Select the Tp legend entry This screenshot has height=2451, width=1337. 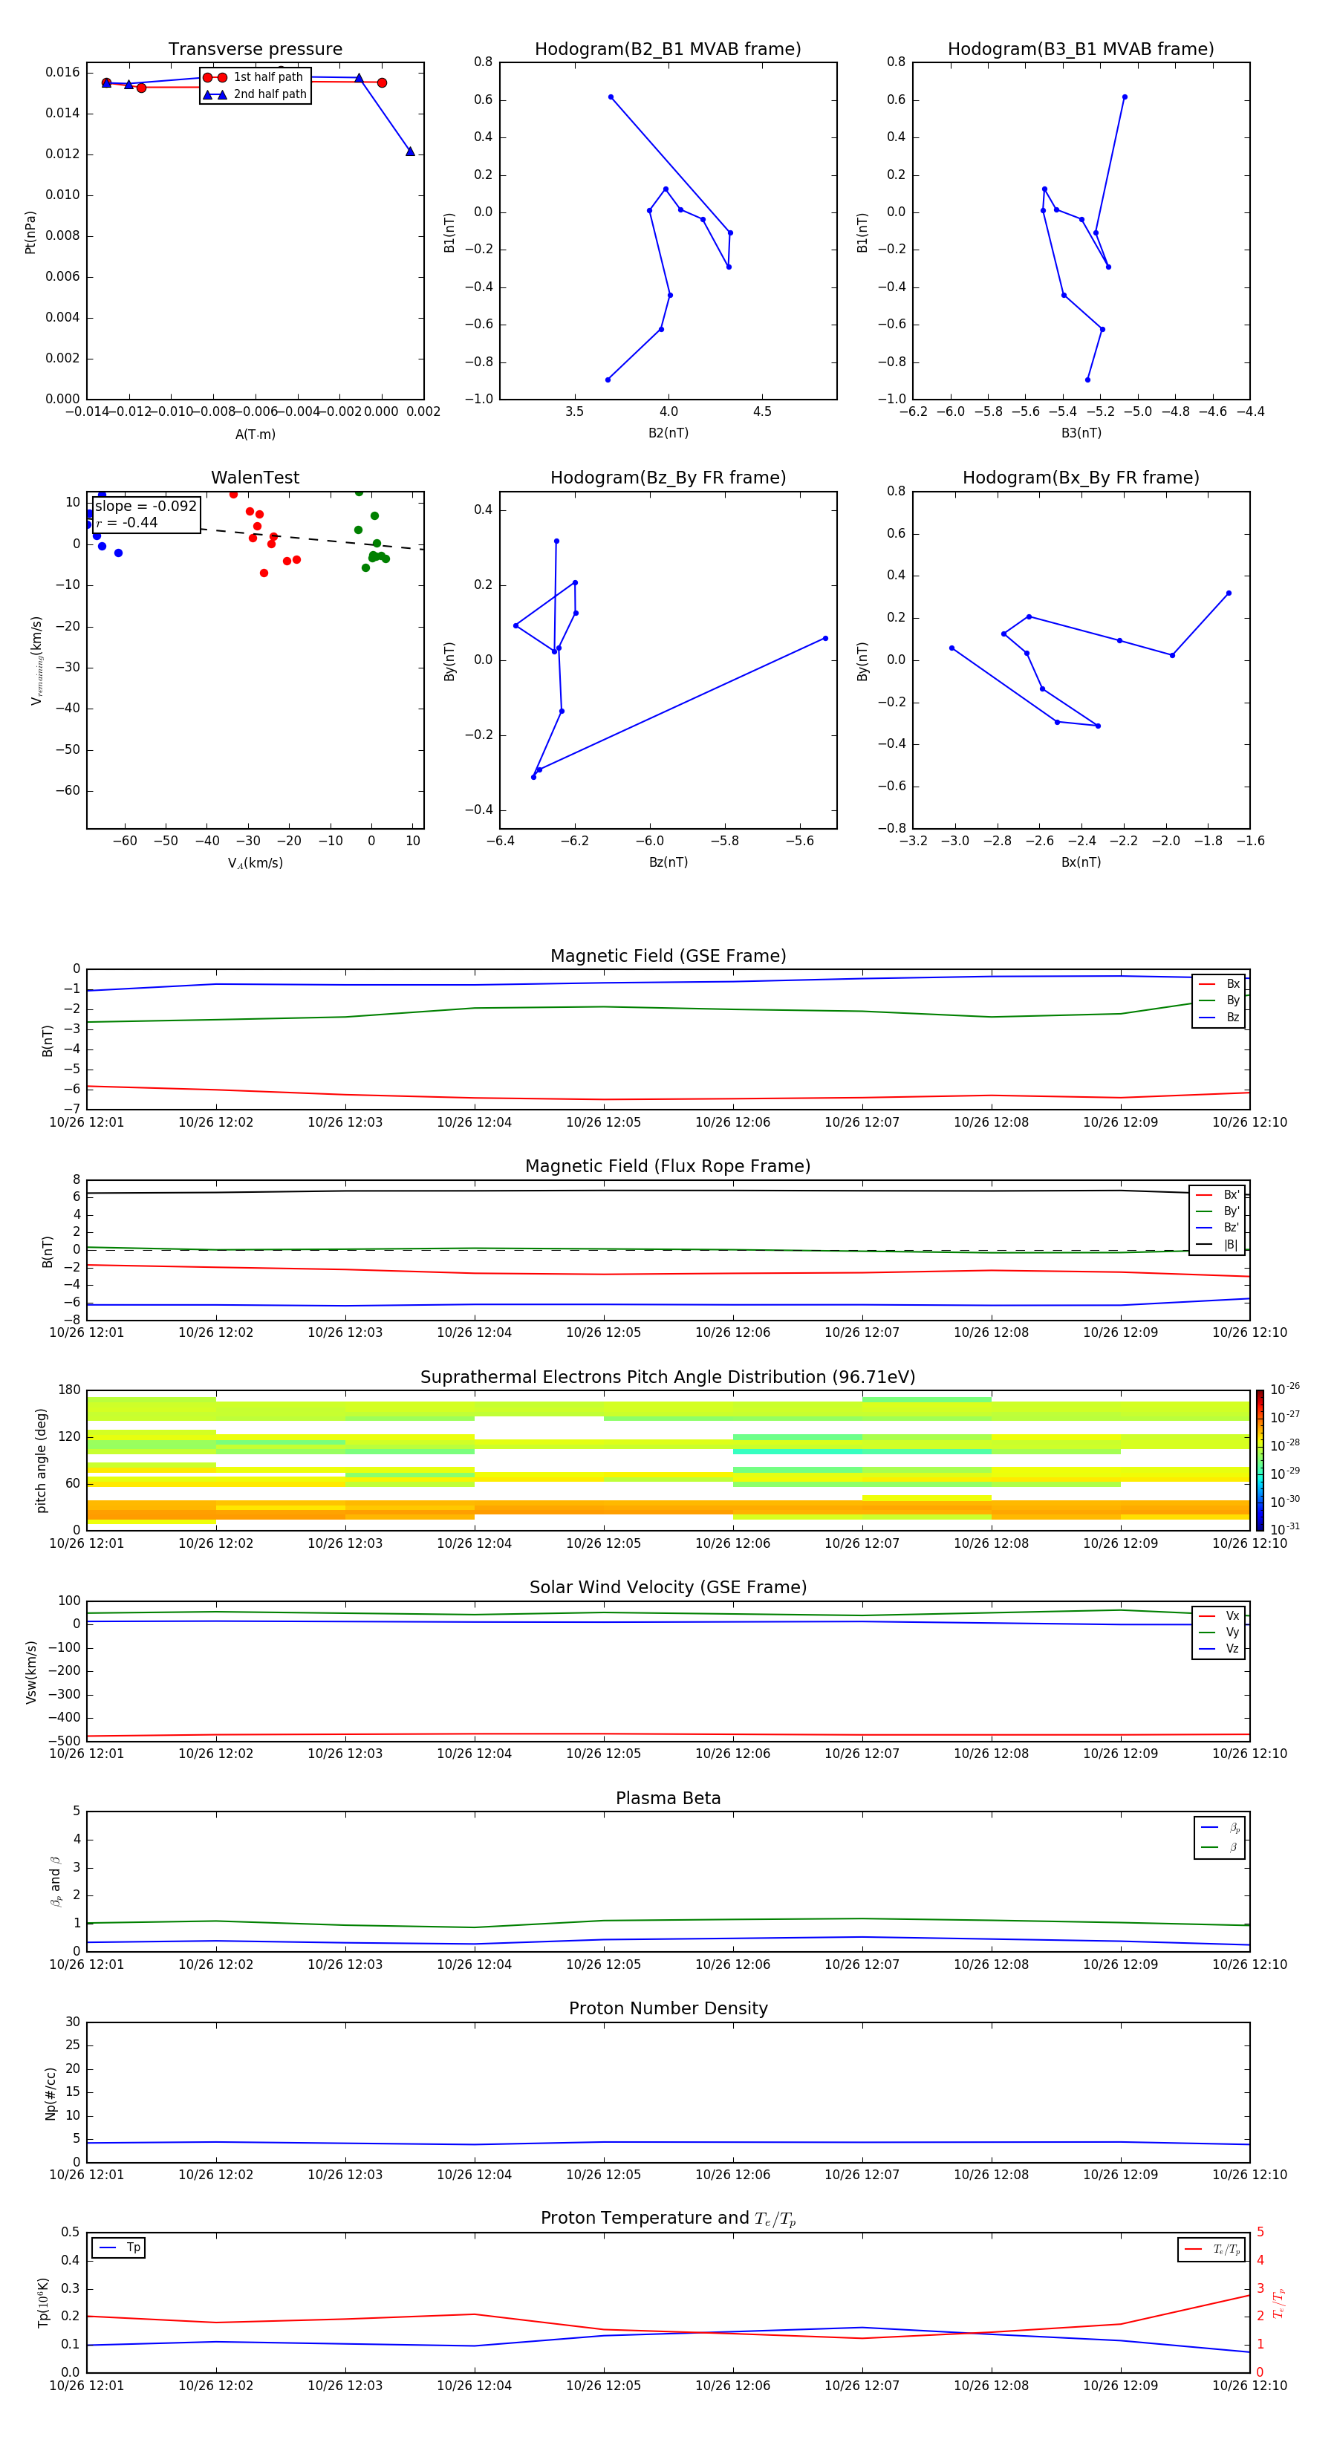click(120, 2247)
